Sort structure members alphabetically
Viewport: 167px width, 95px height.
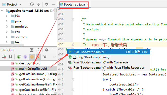(10, 57)
